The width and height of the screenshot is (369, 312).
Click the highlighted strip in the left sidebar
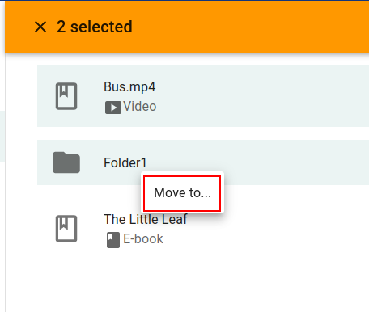pyautogui.click(x=2, y=137)
